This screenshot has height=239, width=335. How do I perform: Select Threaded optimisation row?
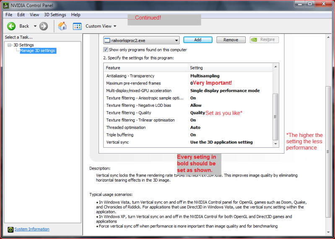pyautogui.click(x=188, y=128)
